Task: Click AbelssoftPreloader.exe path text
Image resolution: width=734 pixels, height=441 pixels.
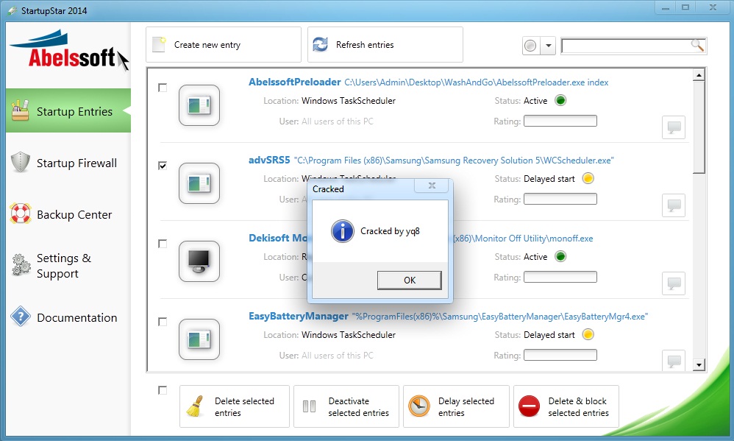Action: click(x=477, y=82)
